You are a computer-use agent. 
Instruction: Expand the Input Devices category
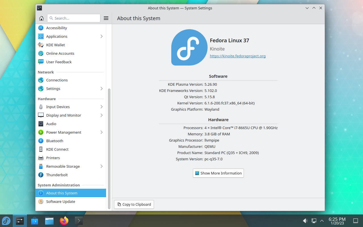(102, 107)
